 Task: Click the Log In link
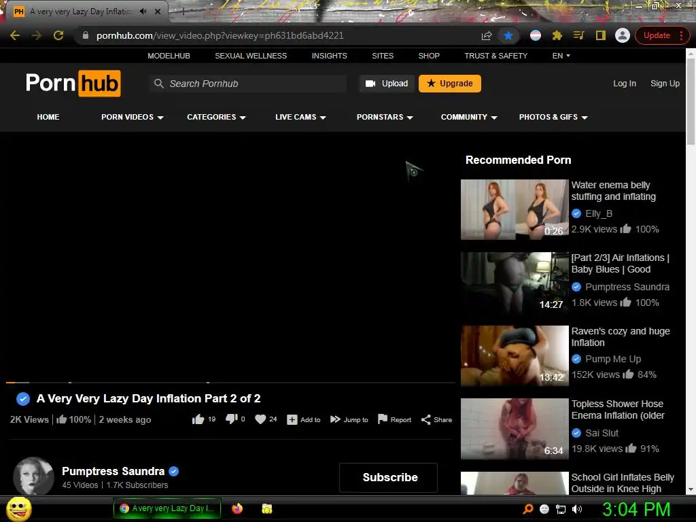(625, 84)
